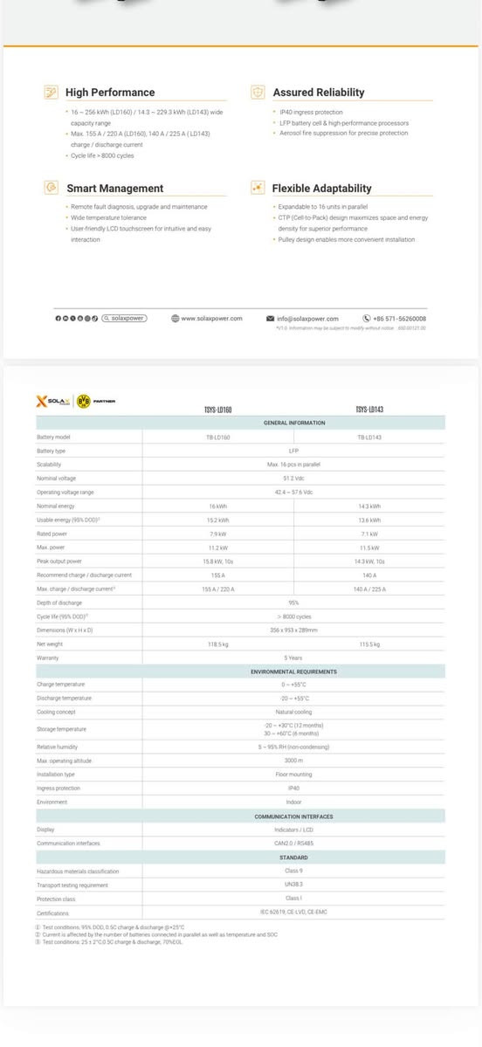
Task: Click the '11.2 kW' max power value
Action: coord(217,548)
